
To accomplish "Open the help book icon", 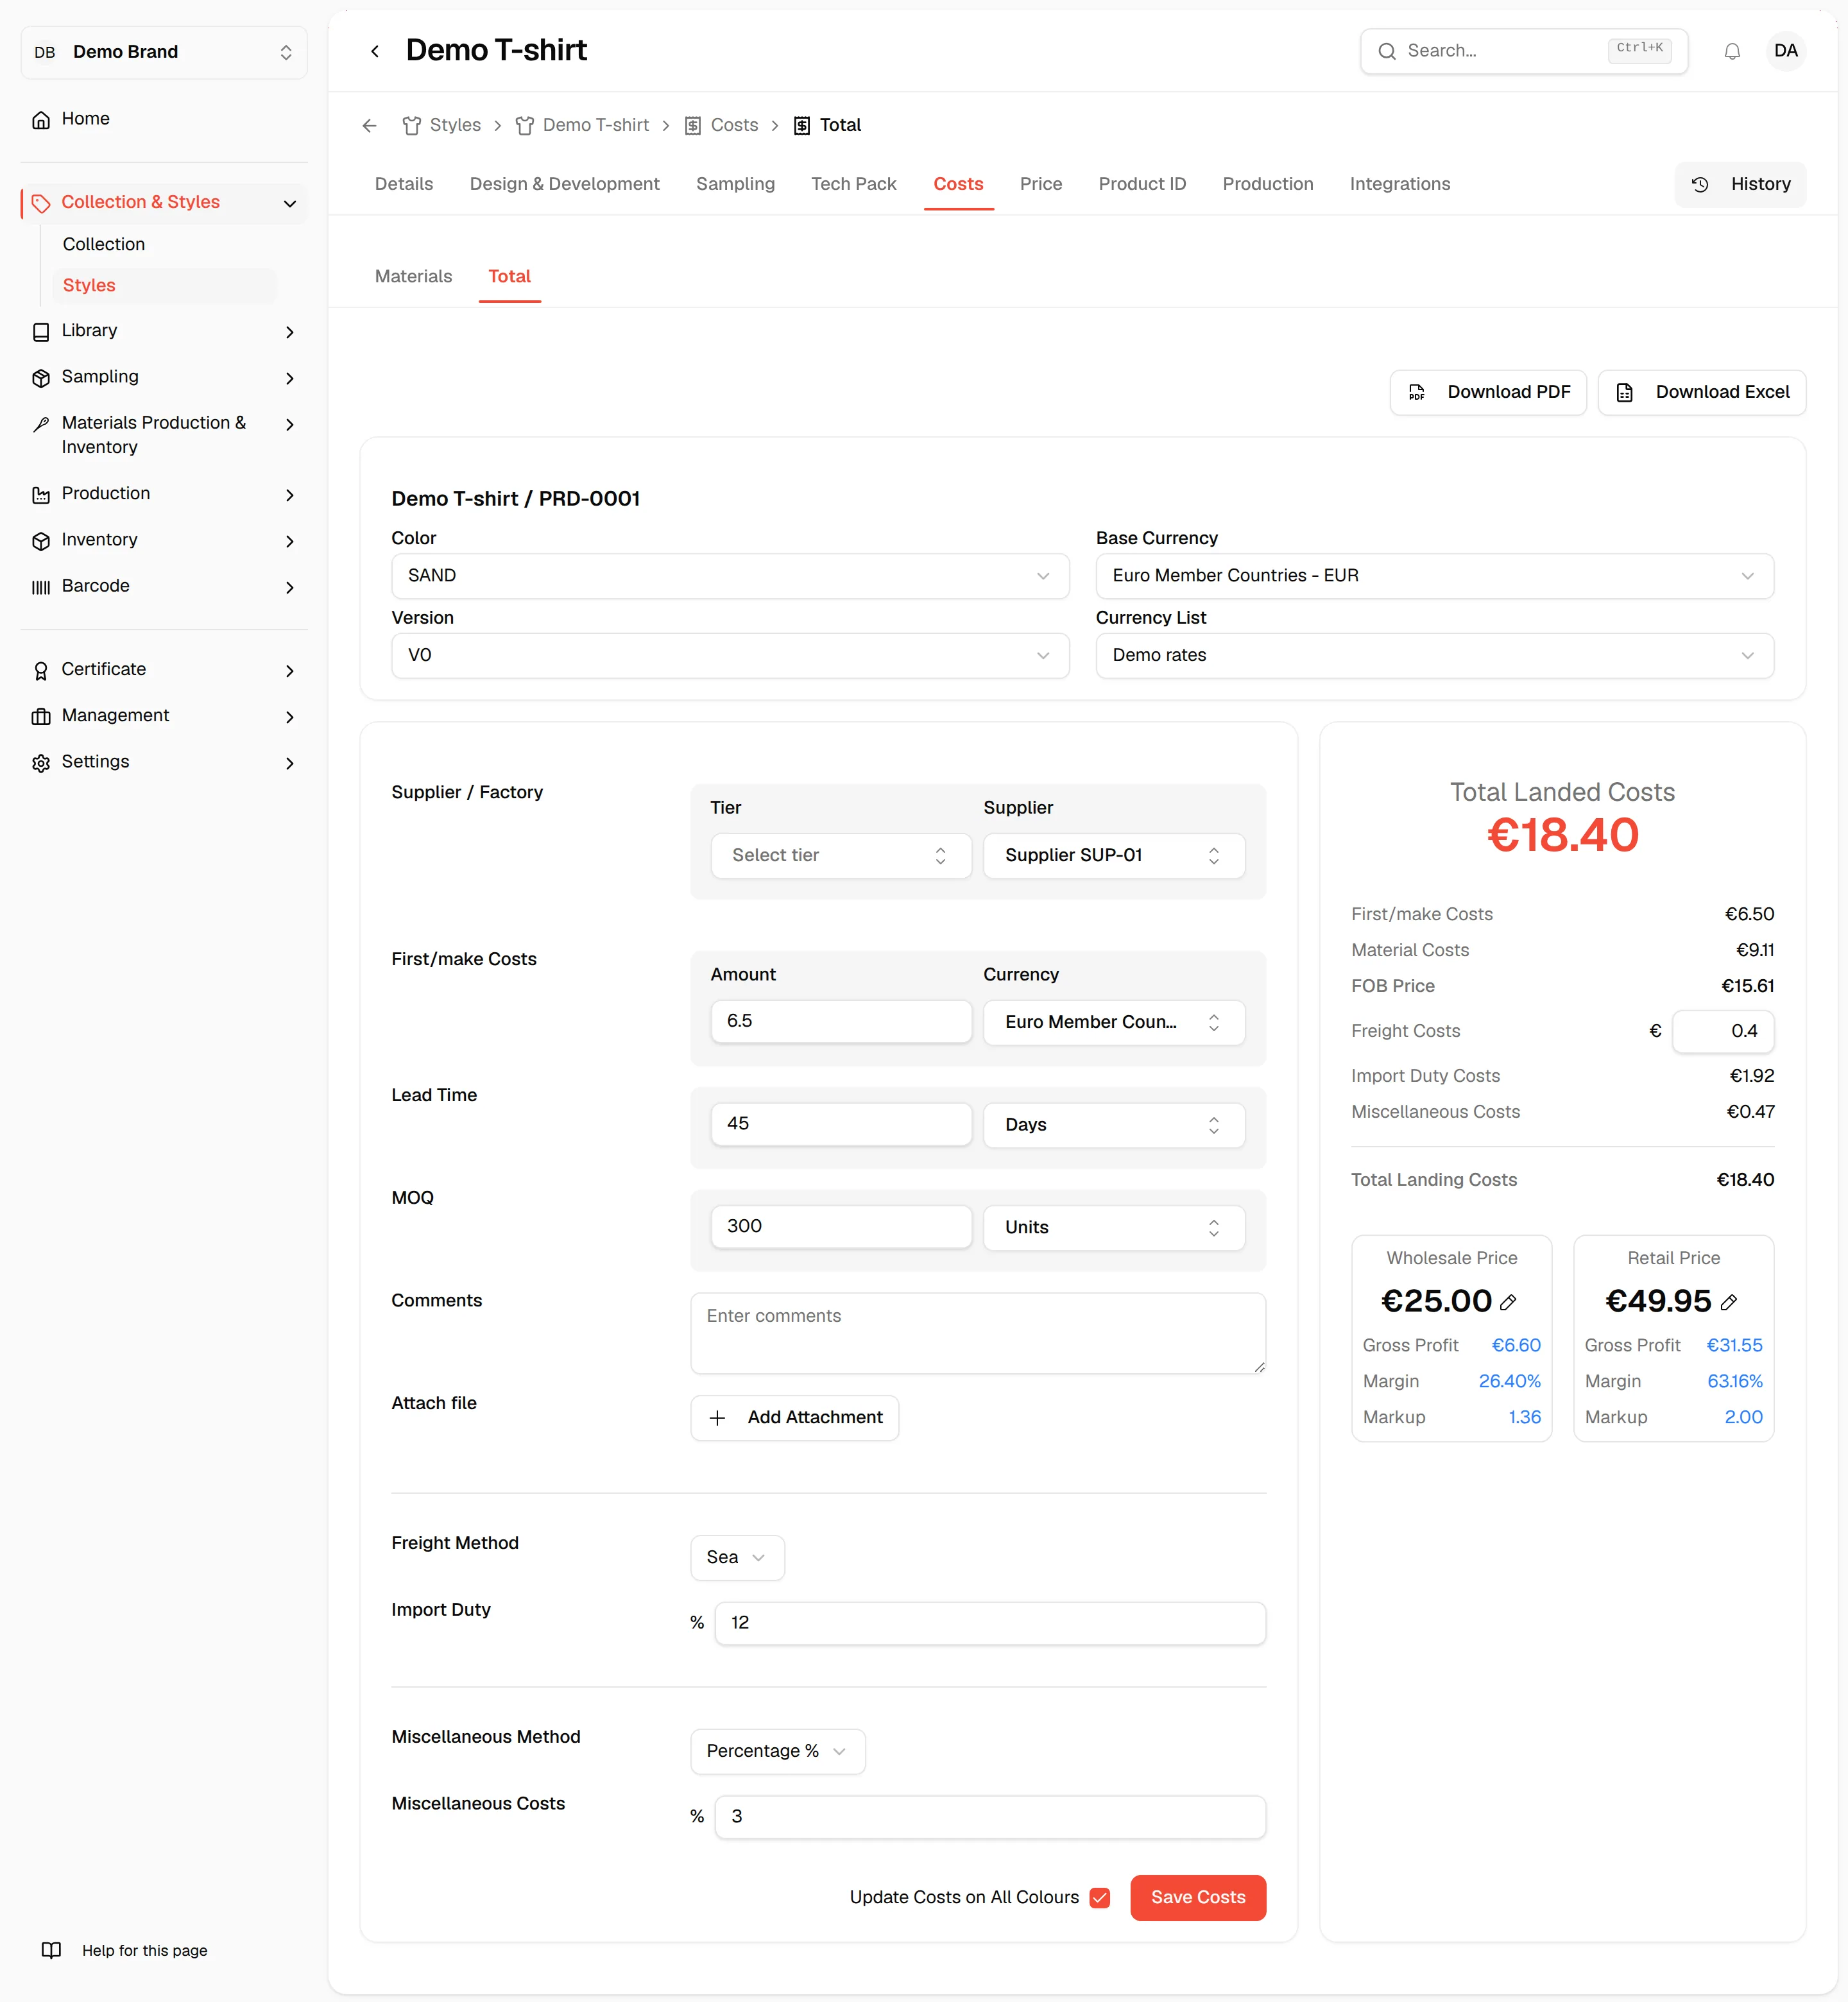I will [51, 1950].
